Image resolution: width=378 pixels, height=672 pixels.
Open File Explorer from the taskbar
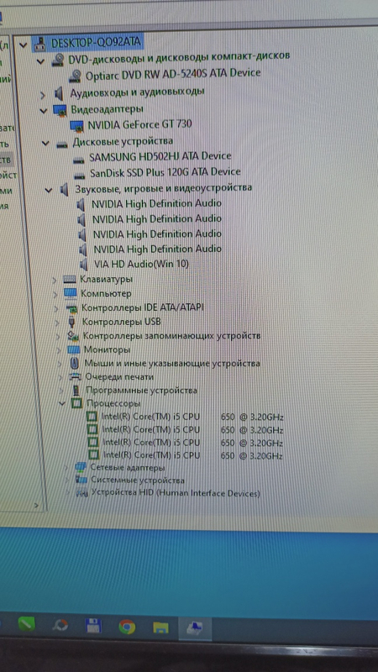click(x=160, y=627)
